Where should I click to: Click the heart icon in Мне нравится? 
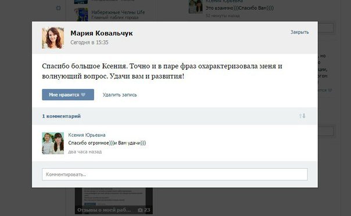[83, 95]
